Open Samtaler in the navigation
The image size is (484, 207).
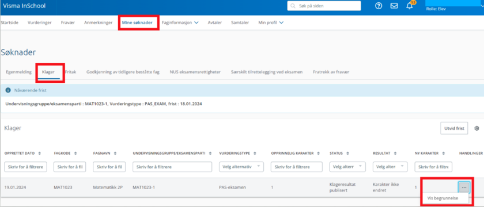(240, 22)
